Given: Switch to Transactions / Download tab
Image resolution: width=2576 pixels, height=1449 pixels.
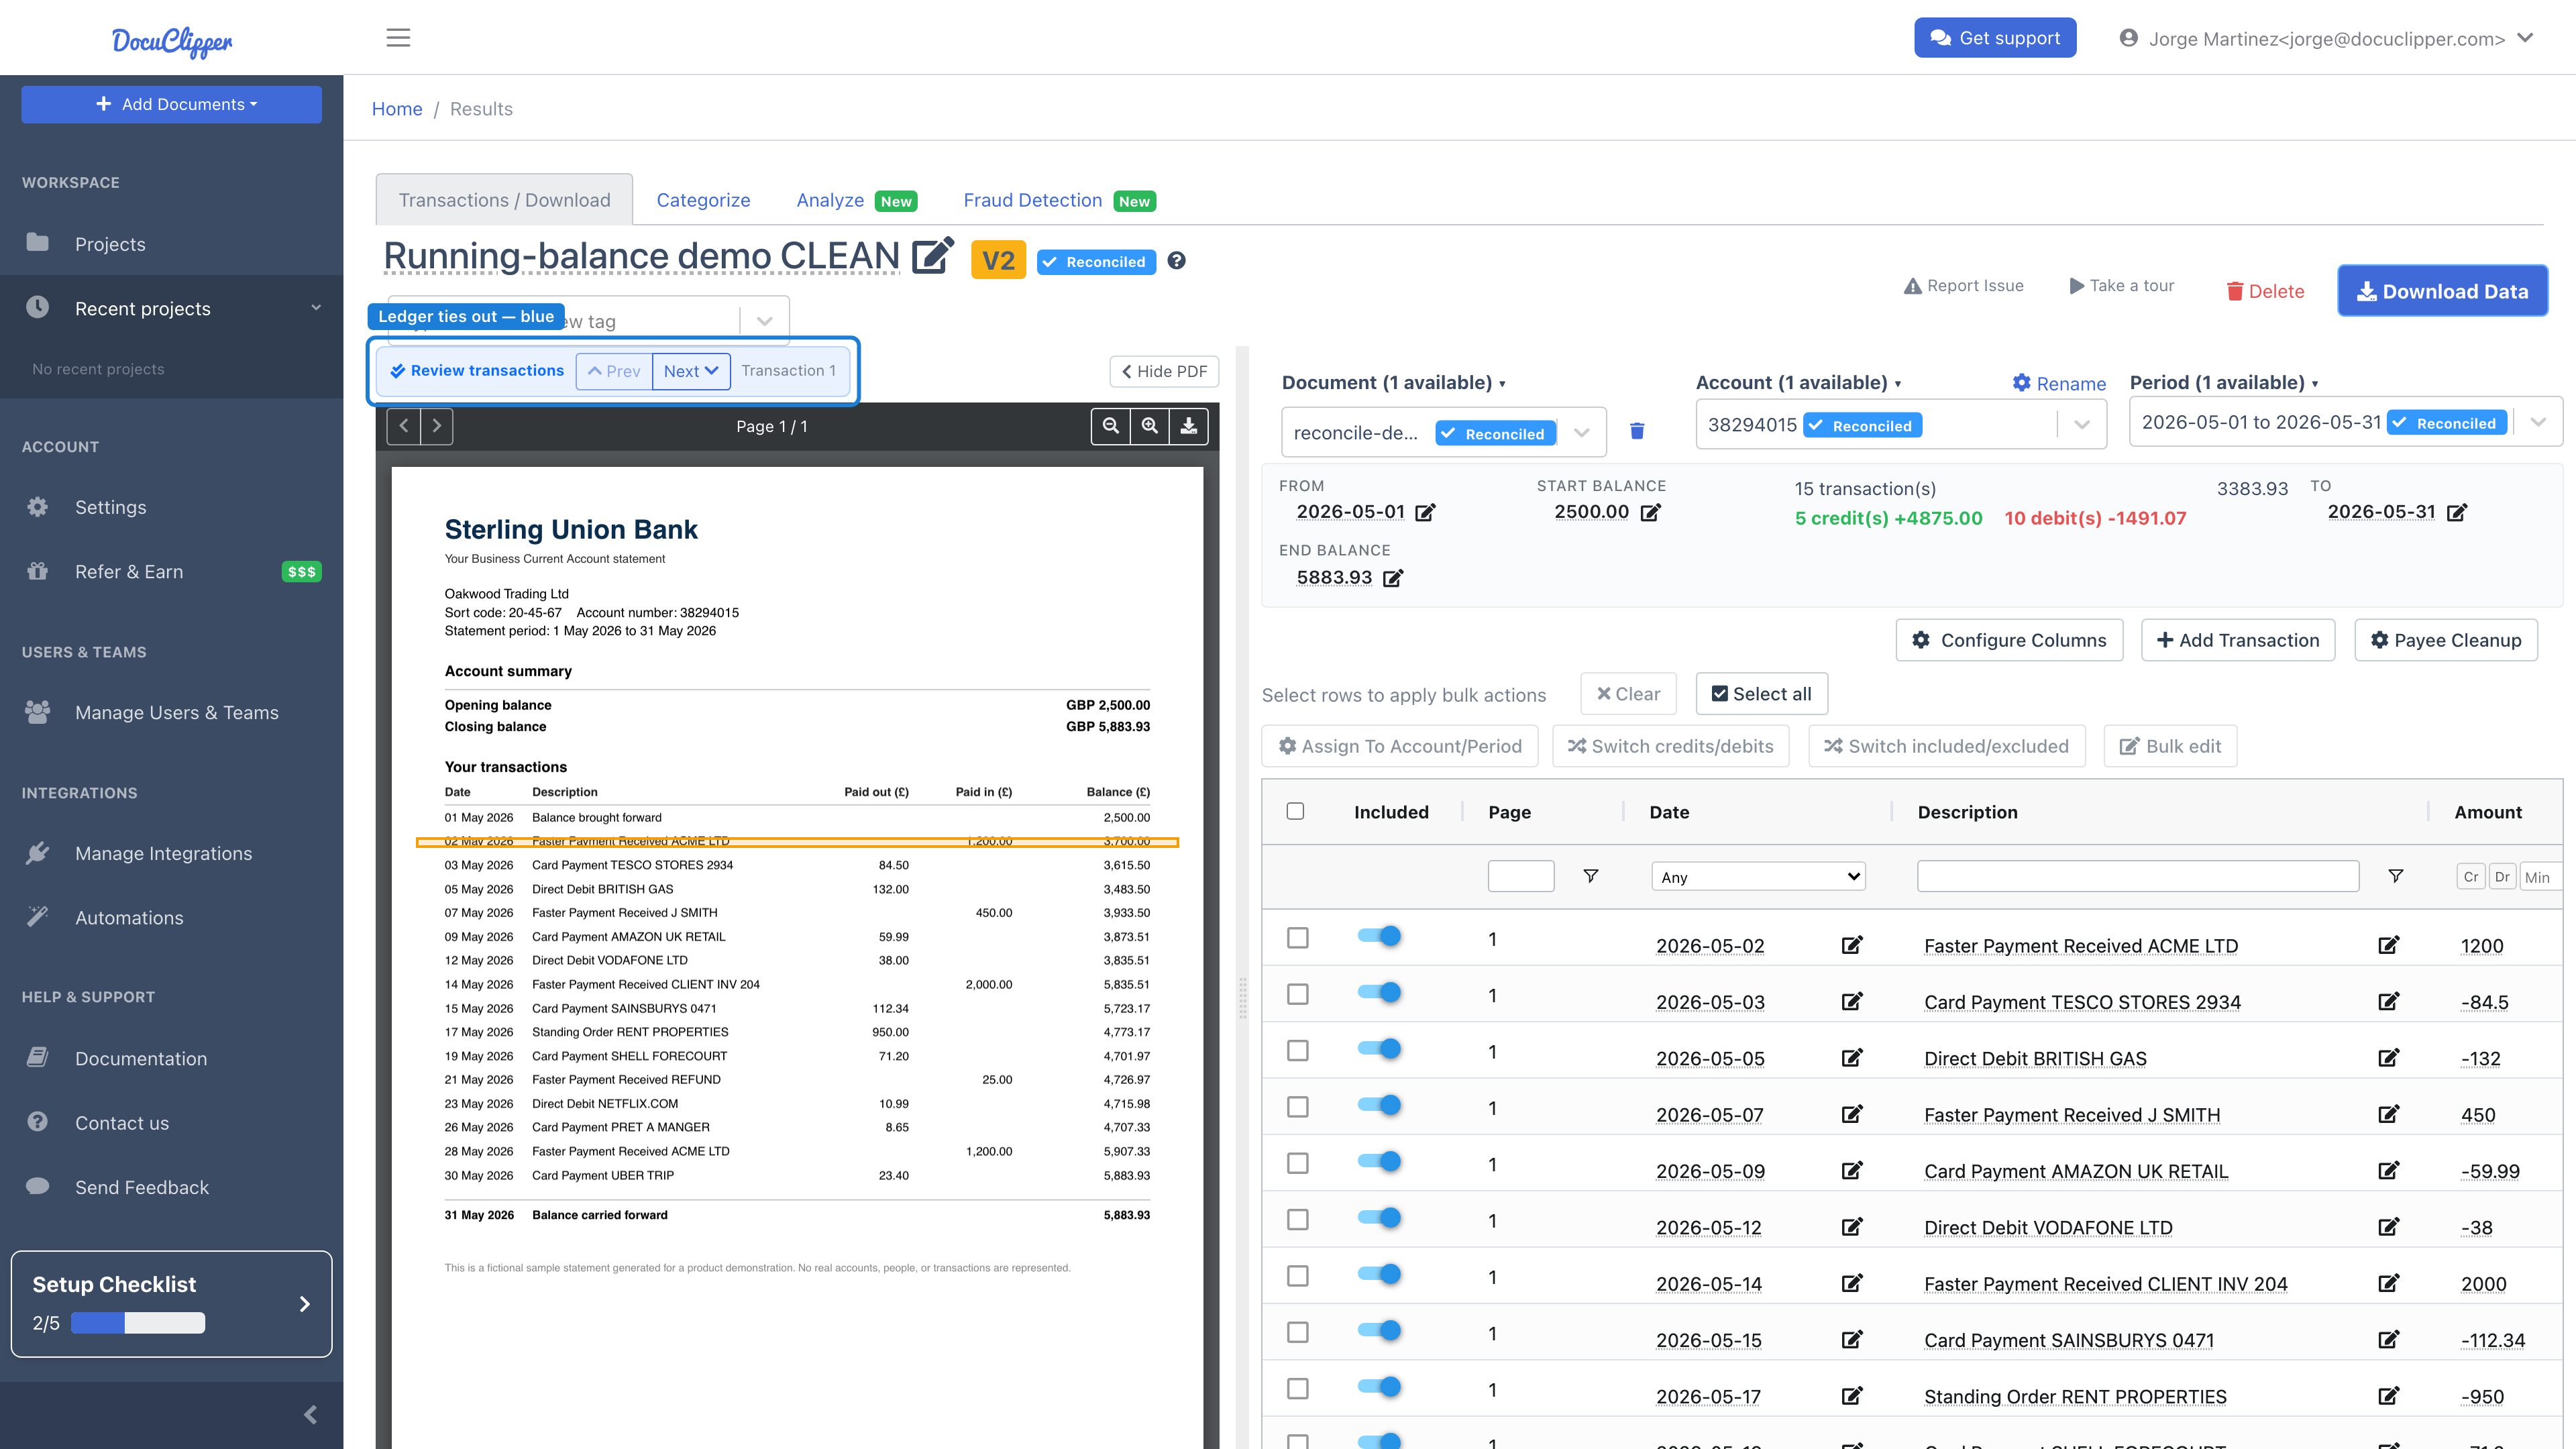Looking at the screenshot, I should coord(504,200).
